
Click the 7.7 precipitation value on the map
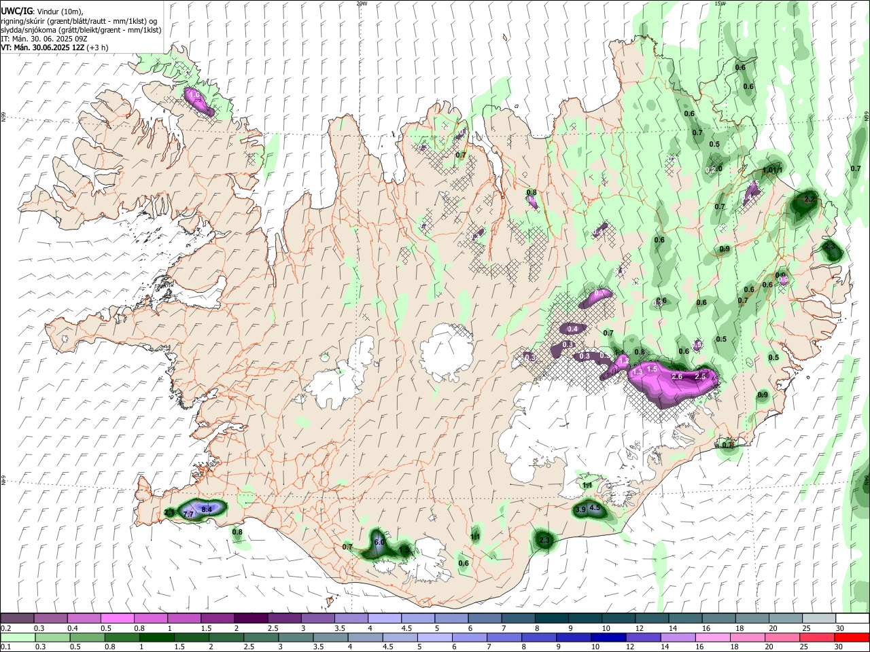(189, 515)
